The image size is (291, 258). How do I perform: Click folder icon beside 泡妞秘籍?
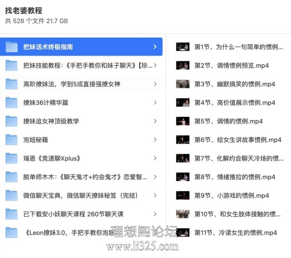tap(12, 140)
